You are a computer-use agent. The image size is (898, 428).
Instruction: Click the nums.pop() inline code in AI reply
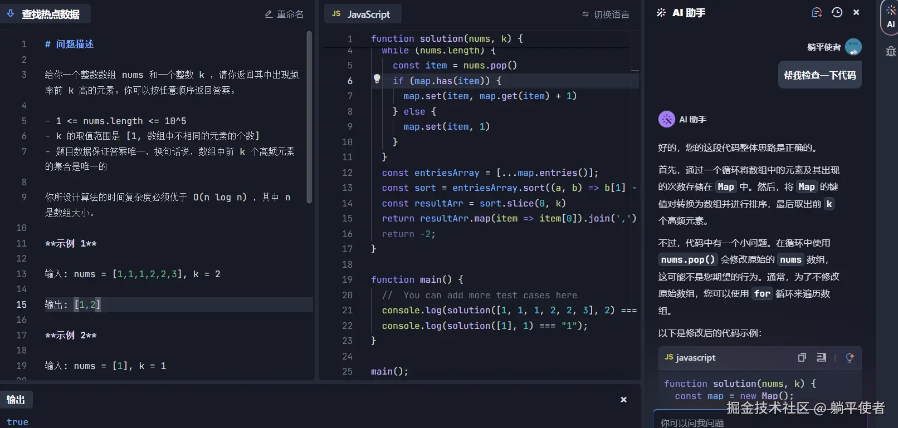[x=687, y=259]
